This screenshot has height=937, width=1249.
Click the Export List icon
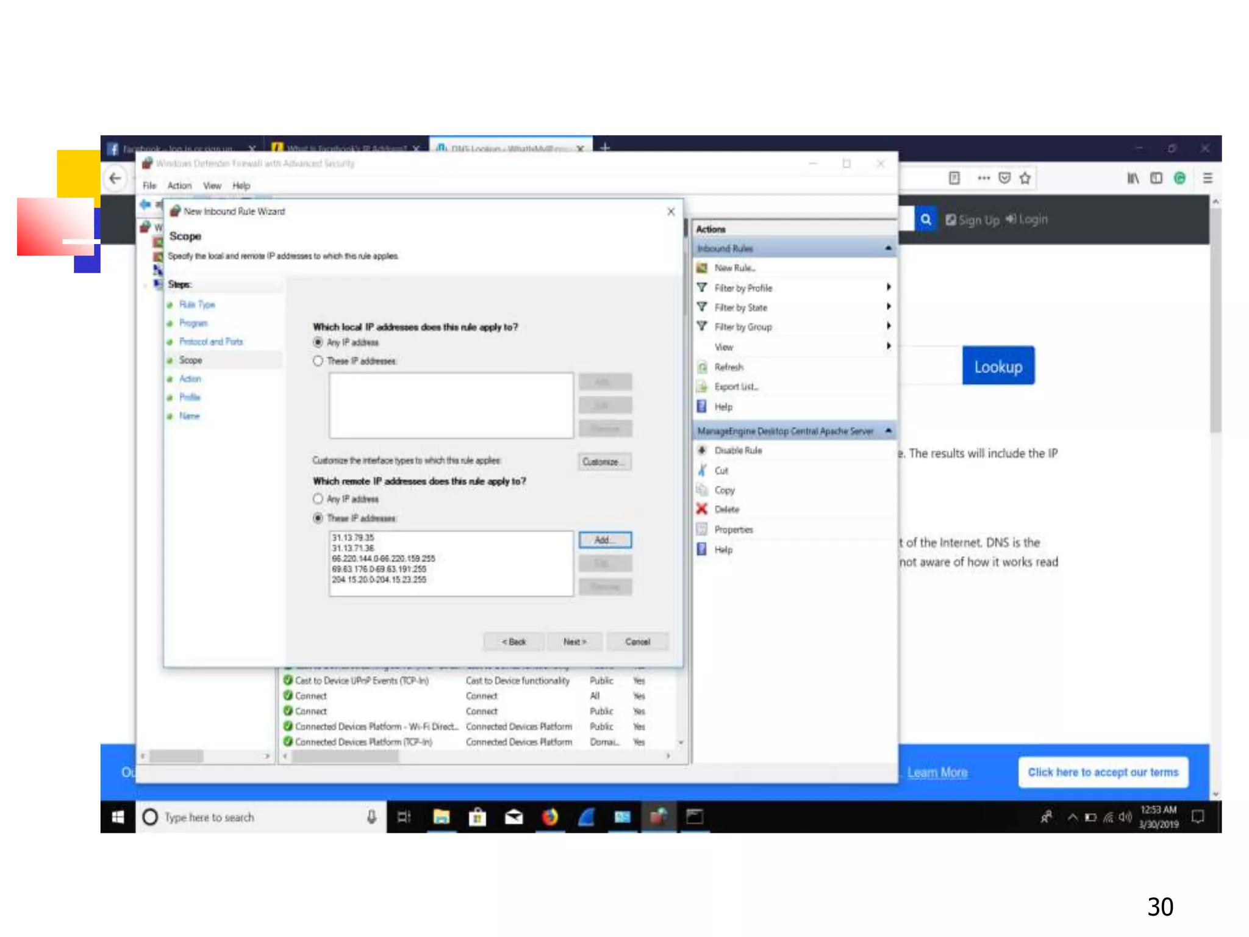point(702,386)
